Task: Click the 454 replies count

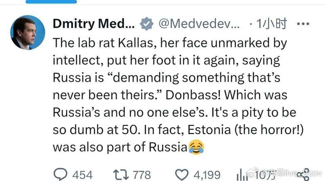Action: click(82, 175)
